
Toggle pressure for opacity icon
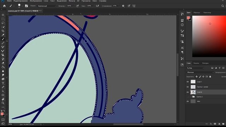tap(77, 6)
